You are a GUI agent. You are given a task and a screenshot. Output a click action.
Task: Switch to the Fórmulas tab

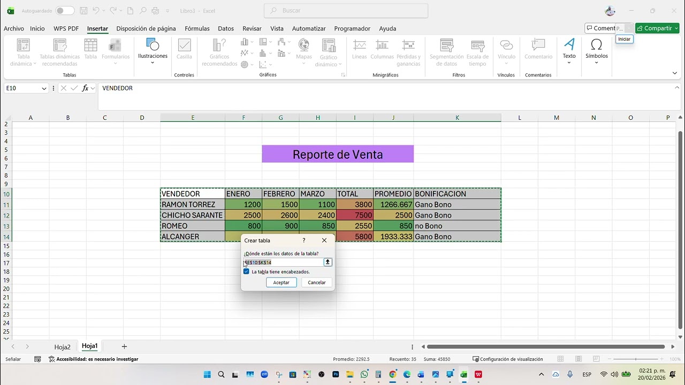pyautogui.click(x=197, y=29)
